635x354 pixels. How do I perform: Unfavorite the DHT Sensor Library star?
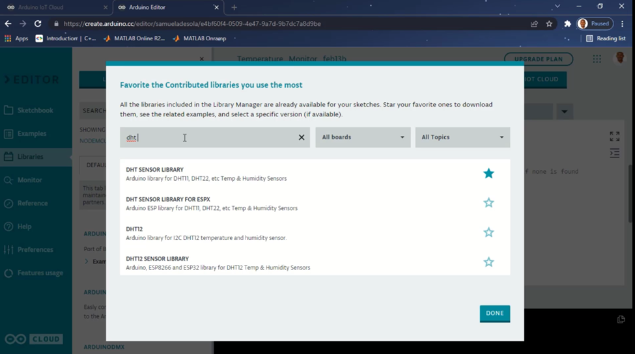[x=488, y=173]
